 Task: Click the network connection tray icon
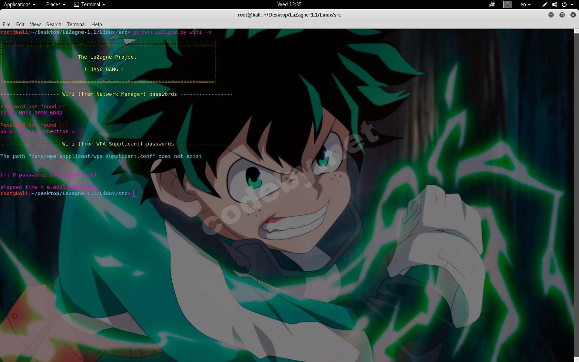coord(545,4)
